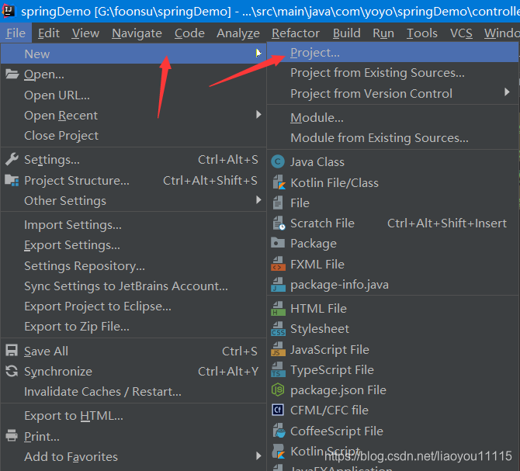Click the TypeScript File text label
This screenshot has width=520, height=471.
pos(332,370)
